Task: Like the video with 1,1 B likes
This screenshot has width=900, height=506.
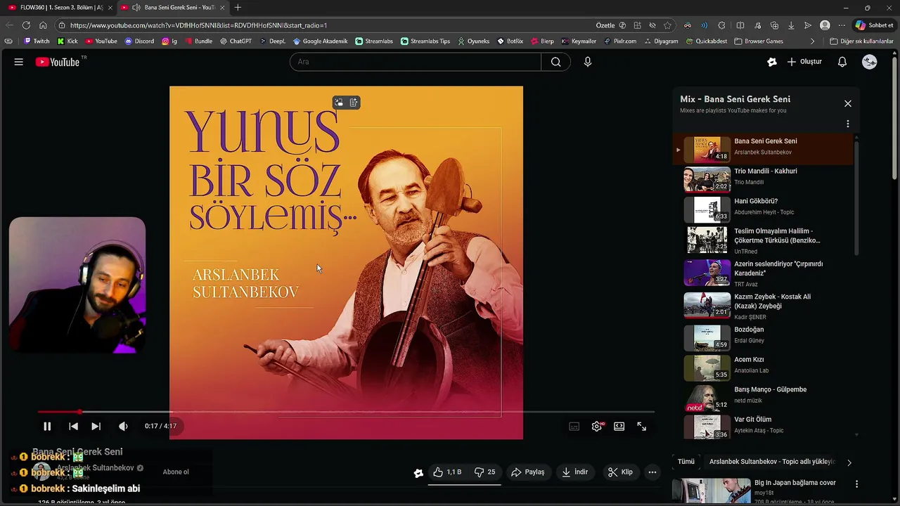Action: [448, 472]
